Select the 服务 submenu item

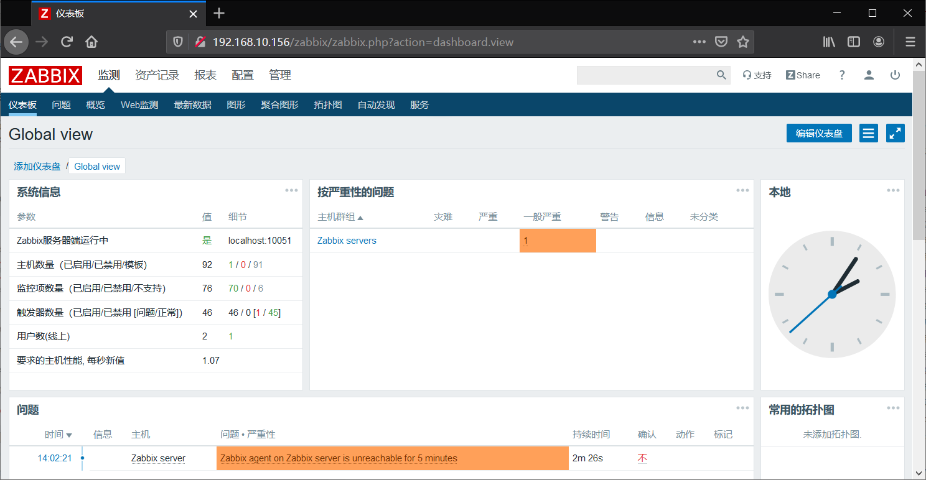pos(420,105)
